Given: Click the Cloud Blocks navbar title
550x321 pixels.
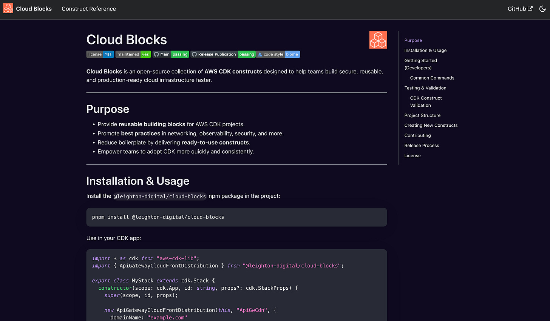Looking at the screenshot, I should coord(34,9).
